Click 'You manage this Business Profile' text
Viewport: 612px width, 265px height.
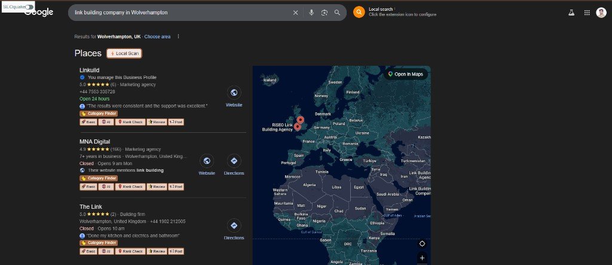point(122,77)
